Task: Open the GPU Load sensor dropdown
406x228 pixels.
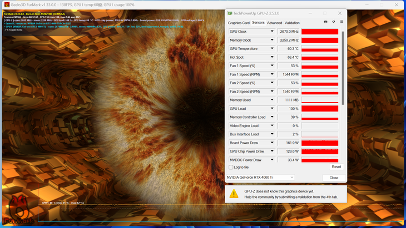Action: click(272, 108)
